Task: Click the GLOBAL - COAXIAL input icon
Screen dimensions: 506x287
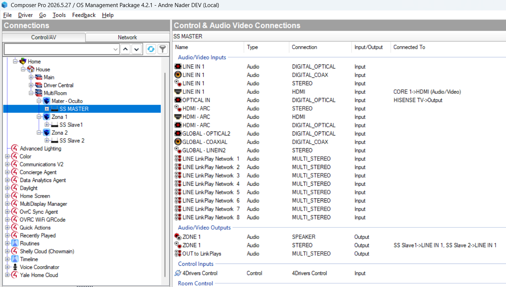Action: tap(178, 142)
